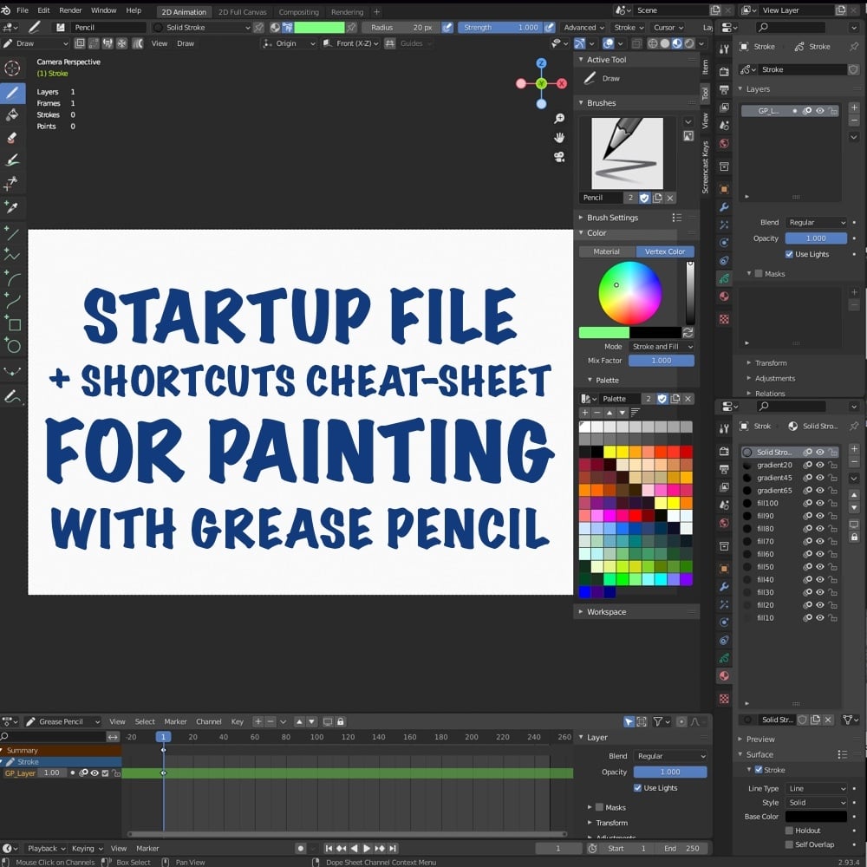
Task: Click the viewport pan hand icon
Action: pyautogui.click(x=559, y=138)
